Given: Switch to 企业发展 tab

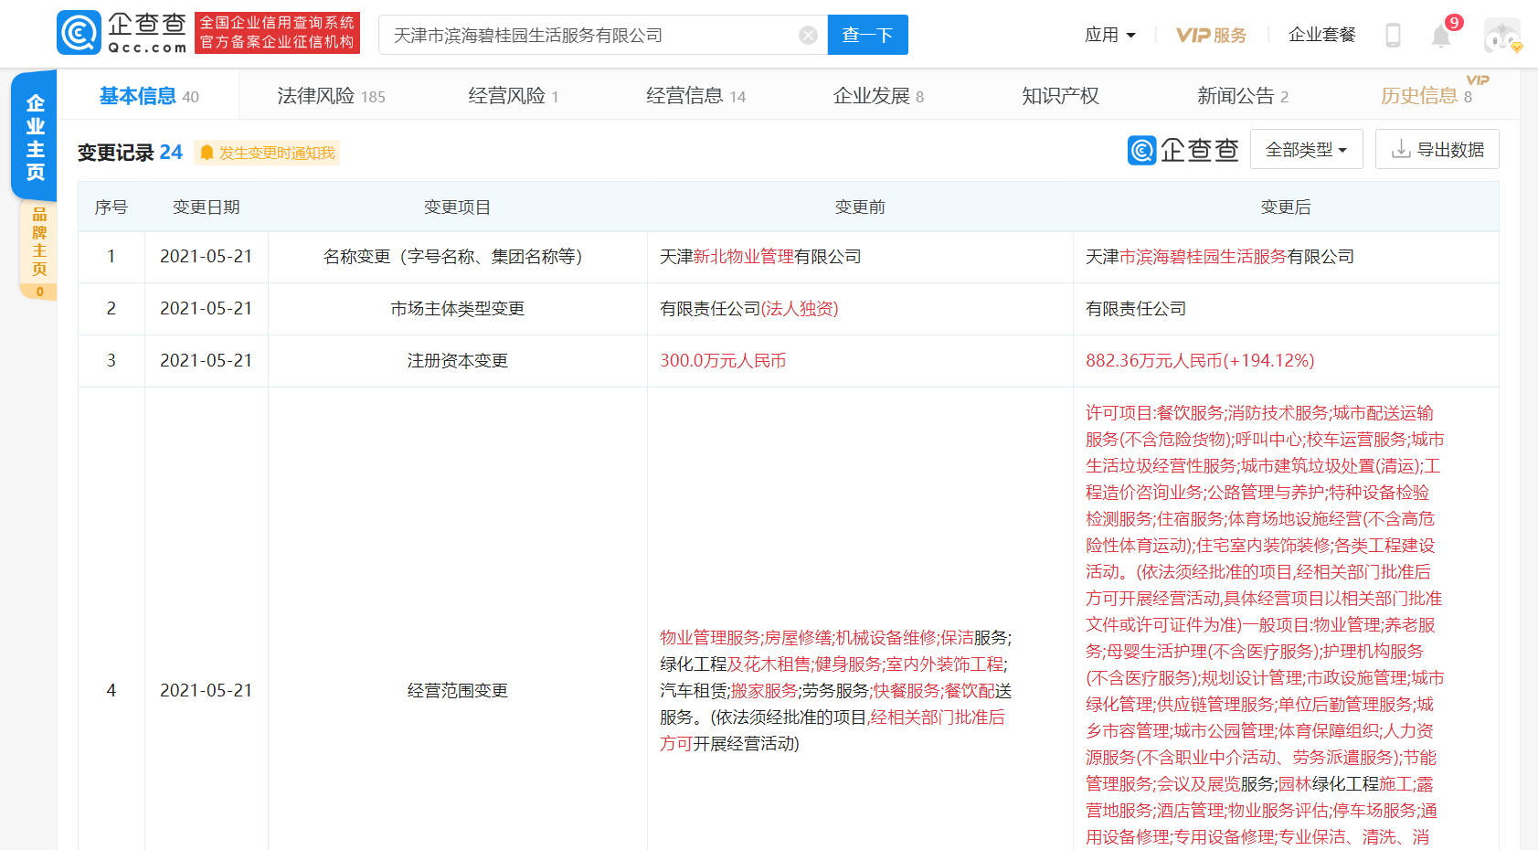Looking at the screenshot, I should (x=878, y=96).
